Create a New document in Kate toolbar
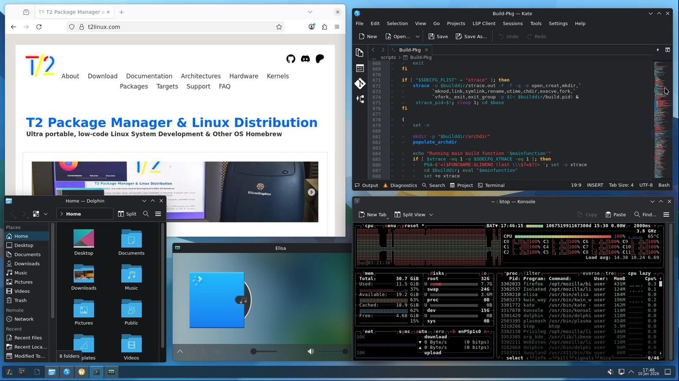The width and height of the screenshot is (679, 381). click(x=367, y=36)
